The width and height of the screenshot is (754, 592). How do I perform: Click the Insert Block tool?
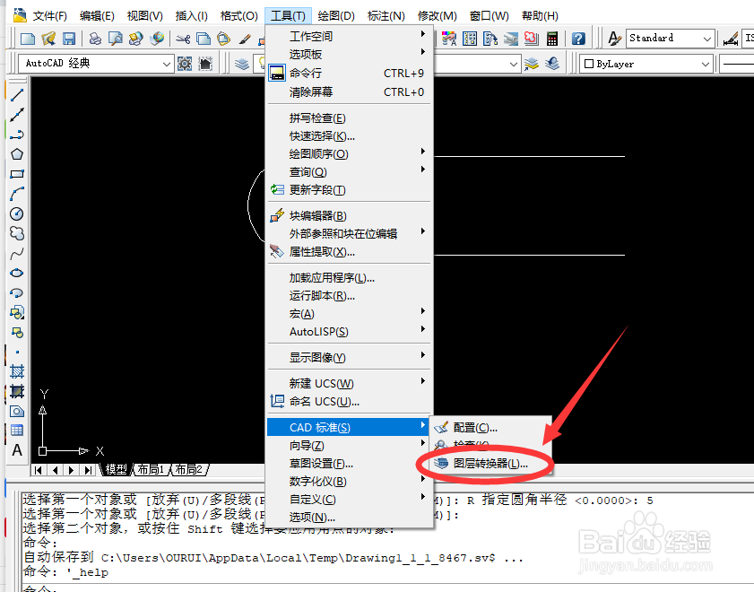[17, 312]
